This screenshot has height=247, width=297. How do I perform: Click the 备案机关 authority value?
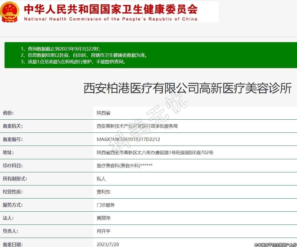pyautogui.click(x=137, y=126)
